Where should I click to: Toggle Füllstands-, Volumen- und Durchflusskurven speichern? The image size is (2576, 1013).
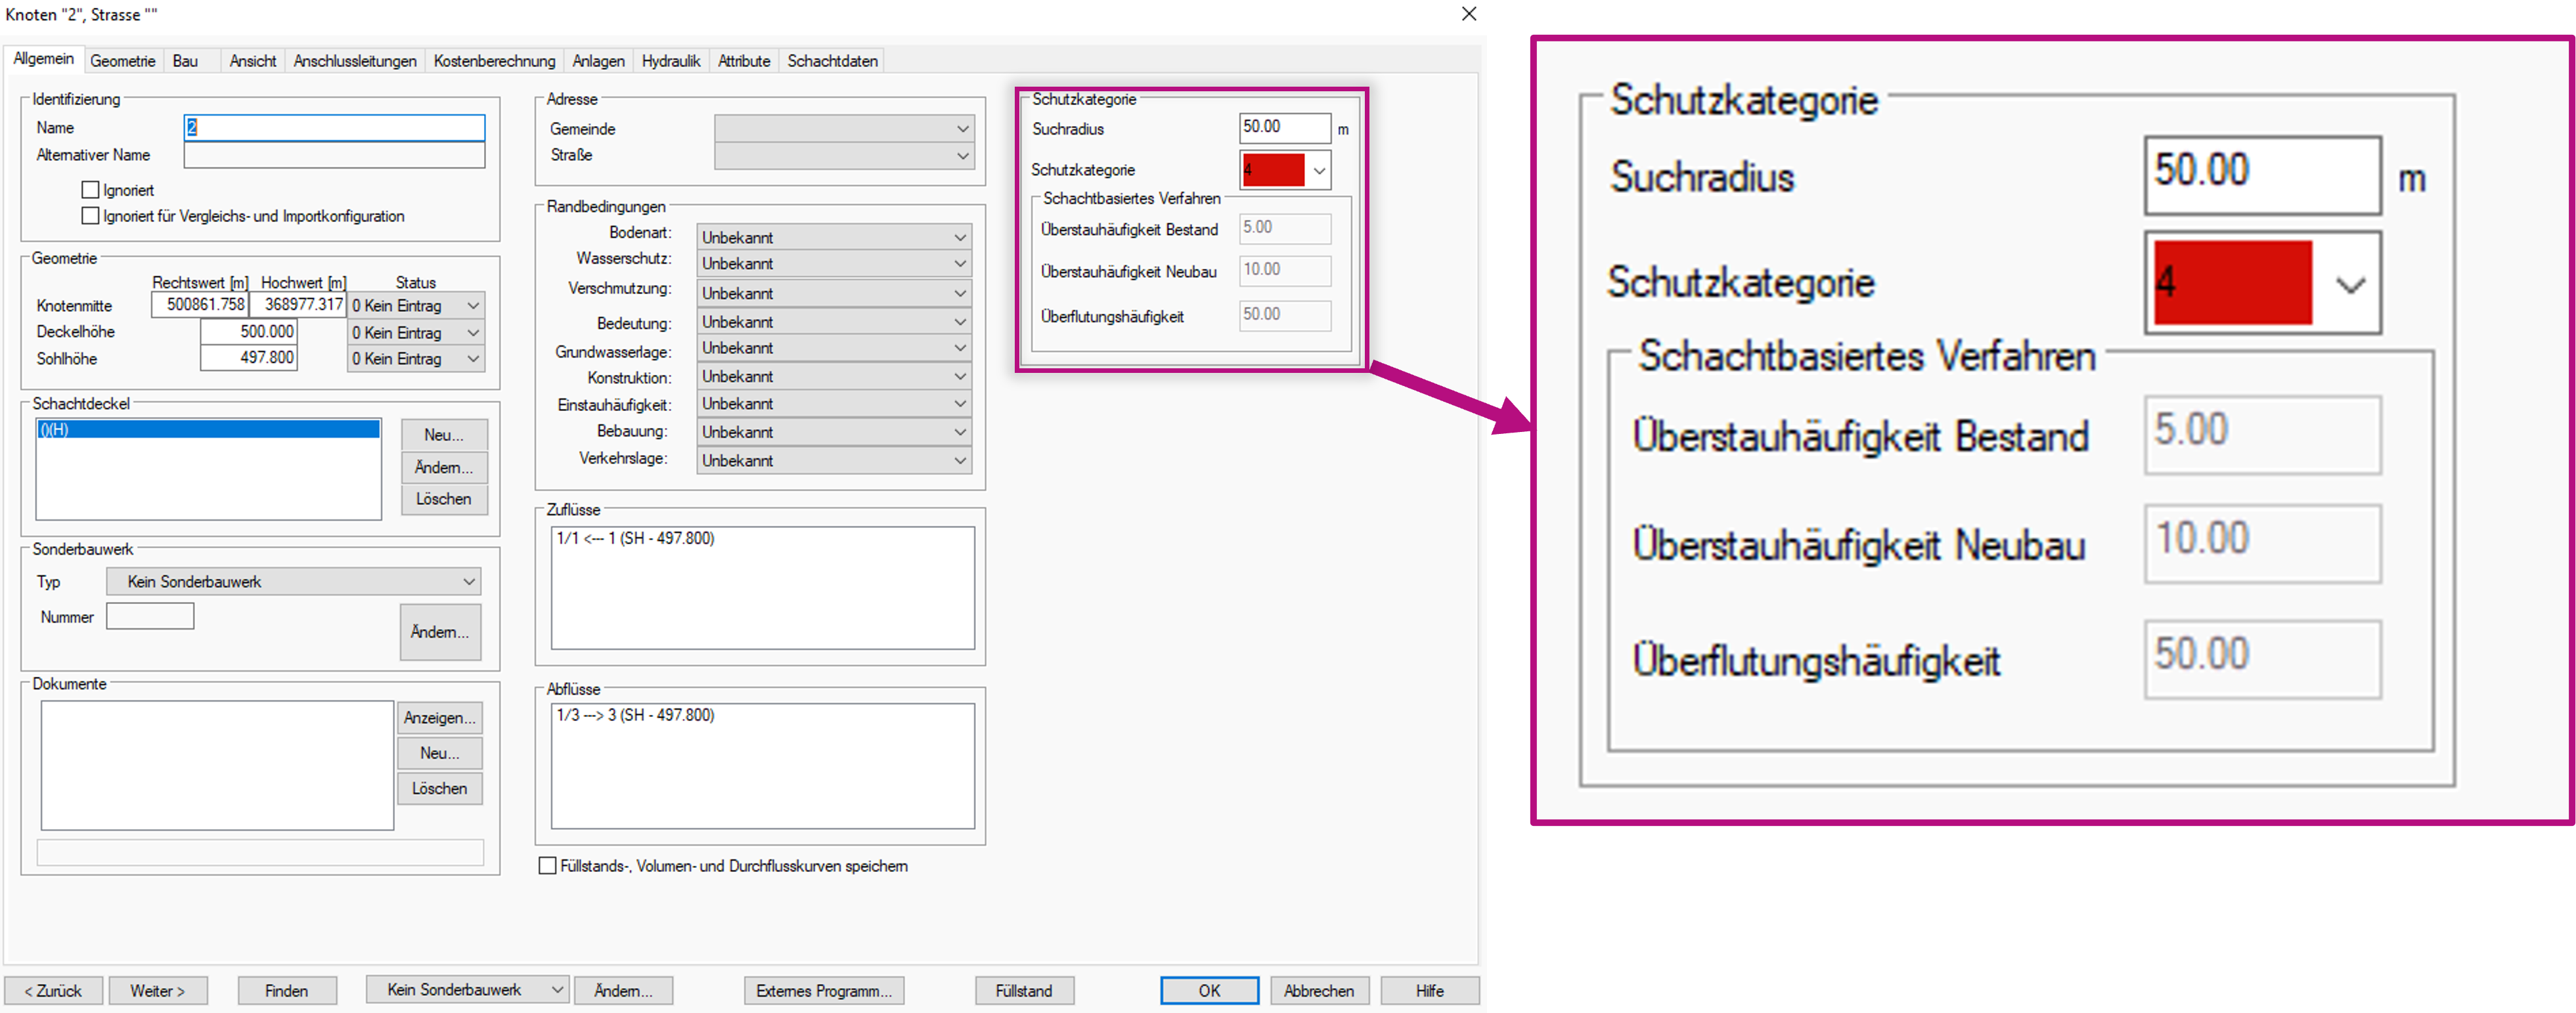[x=547, y=866]
